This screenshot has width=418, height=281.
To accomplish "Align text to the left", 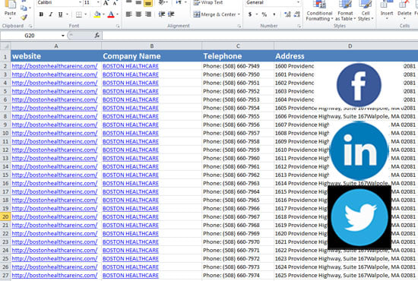I will [128, 14].
